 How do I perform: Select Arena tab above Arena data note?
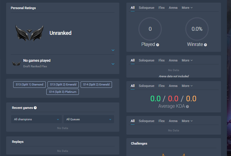point(173,60)
